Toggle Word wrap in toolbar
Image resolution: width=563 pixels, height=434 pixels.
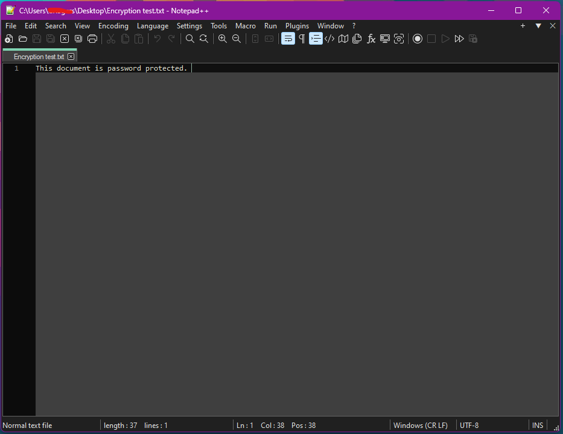(x=288, y=39)
